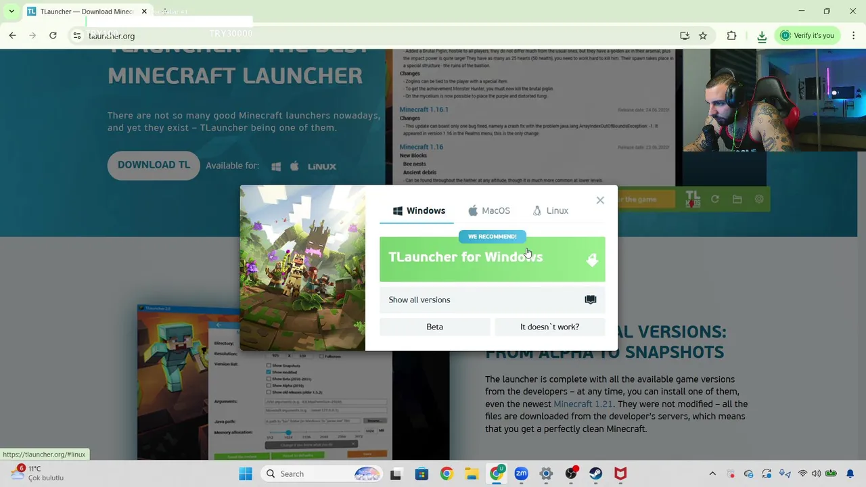Reload the tlauncher.org page
This screenshot has height=487, width=866.
pos(53,35)
